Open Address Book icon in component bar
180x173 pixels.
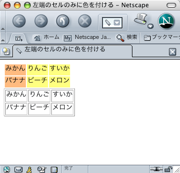pyautogui.click(x=54, y=170)
